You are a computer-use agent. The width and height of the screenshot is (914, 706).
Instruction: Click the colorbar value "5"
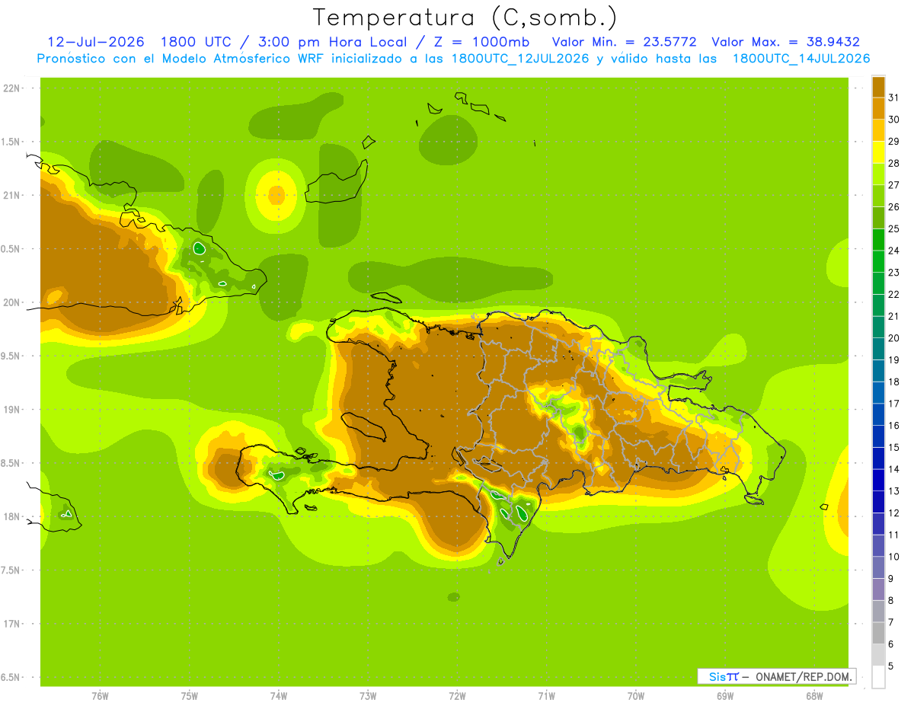[x=890, y=666]
